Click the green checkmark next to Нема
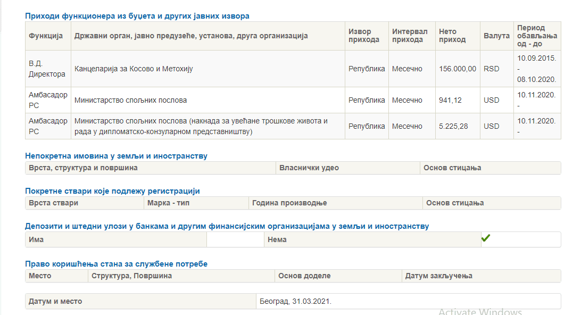Viewport: 581px width, 315px height. point(485,238)
